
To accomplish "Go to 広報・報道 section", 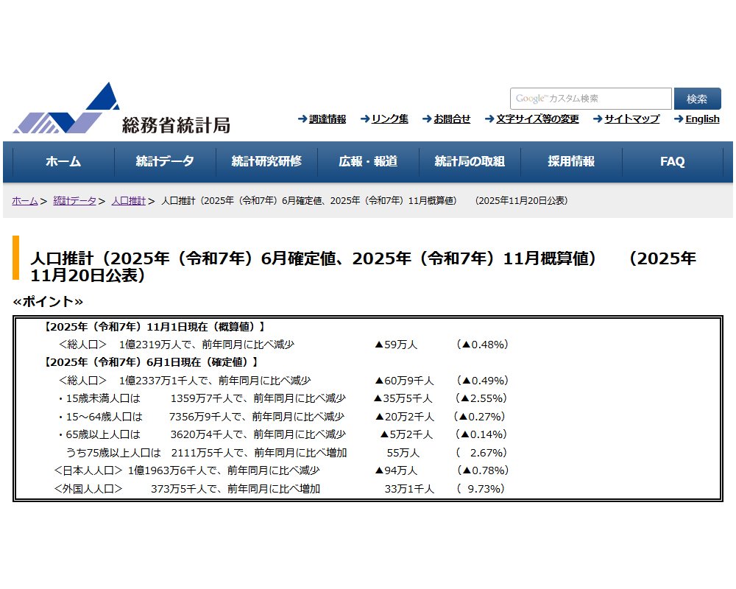I will coord(368,162).
